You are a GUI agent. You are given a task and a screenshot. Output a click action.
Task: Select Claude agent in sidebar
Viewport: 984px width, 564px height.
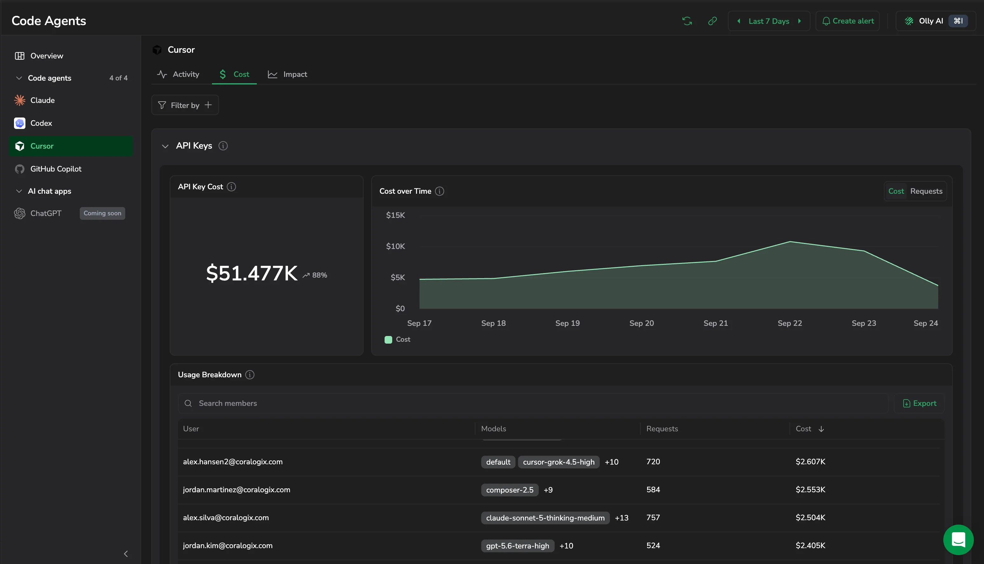[71, 100]
